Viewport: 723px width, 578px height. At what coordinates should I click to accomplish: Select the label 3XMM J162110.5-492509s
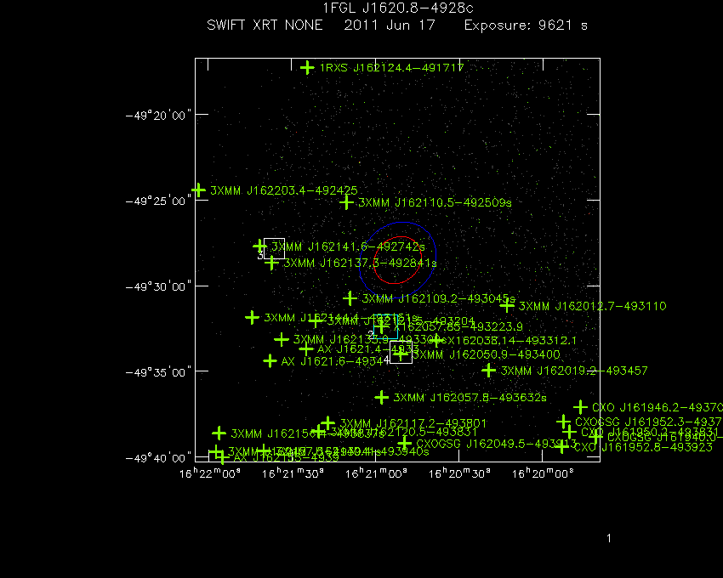tap(435, 203)
